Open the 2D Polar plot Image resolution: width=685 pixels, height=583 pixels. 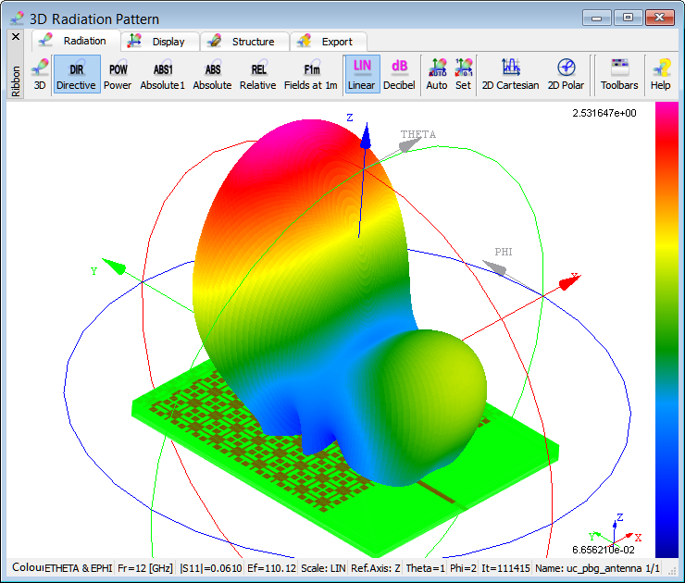[x=566, y=74]
